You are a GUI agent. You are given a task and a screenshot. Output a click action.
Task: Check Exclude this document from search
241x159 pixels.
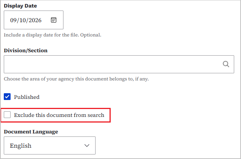pos(7,115)
